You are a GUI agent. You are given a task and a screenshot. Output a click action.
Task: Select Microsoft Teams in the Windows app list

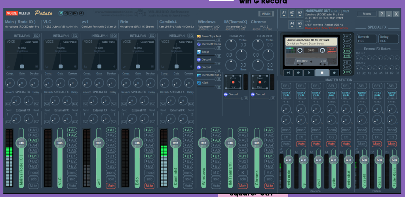tap(209, 44)
